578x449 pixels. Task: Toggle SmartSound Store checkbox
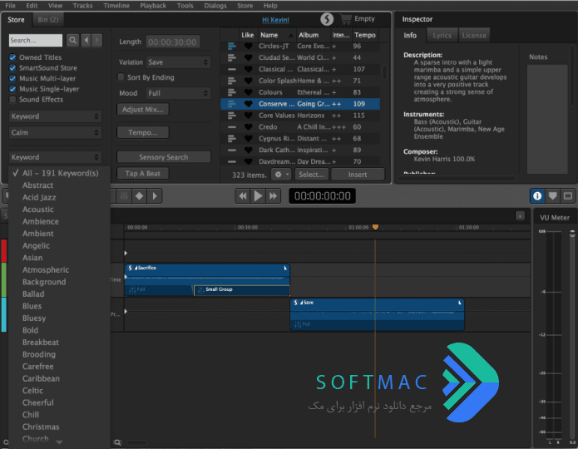coord(12,68)
